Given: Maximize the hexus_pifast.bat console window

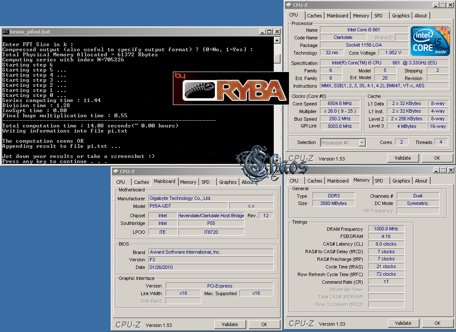Looking at the screenshot, I should (270, 32).
